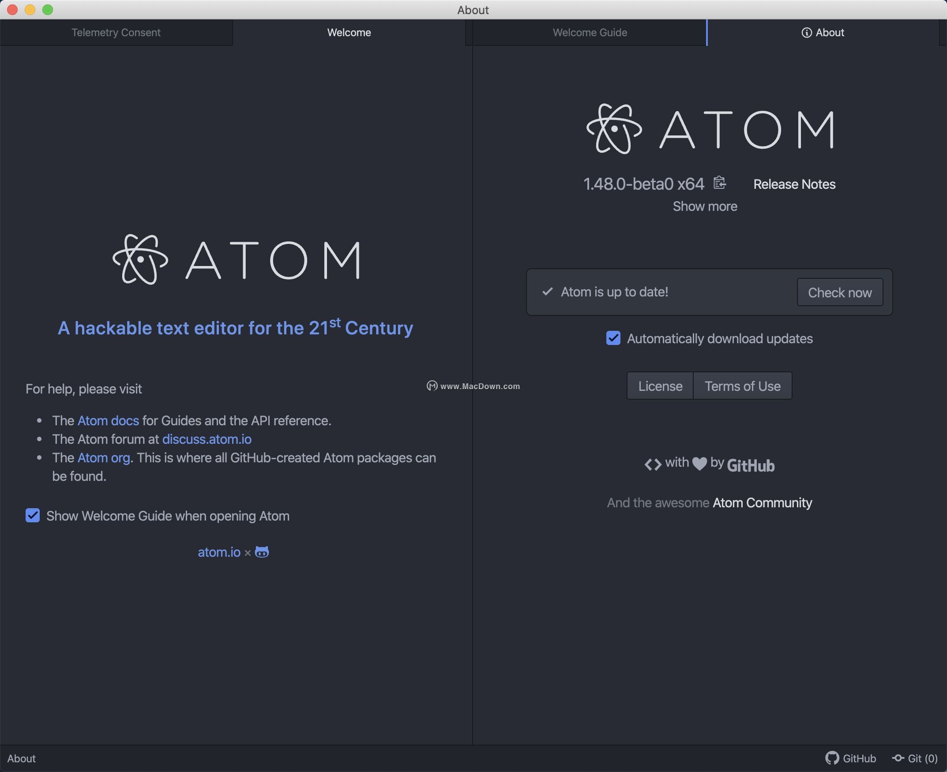Image resolution: width=947 pixels, height=772 pixels.
Task: Select the Welcome tab
Action: [349, 33]
